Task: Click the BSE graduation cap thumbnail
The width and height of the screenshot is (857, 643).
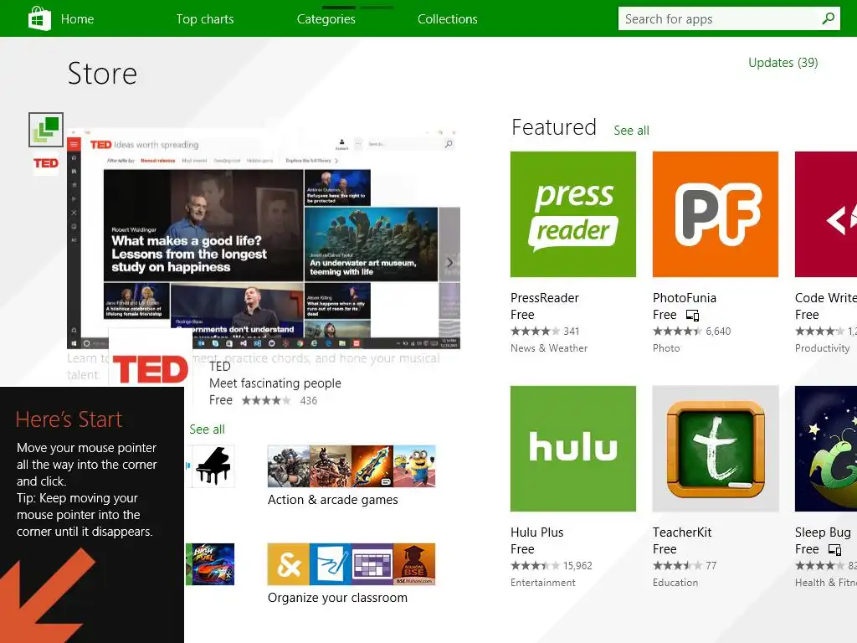Action: pos(414,564)
